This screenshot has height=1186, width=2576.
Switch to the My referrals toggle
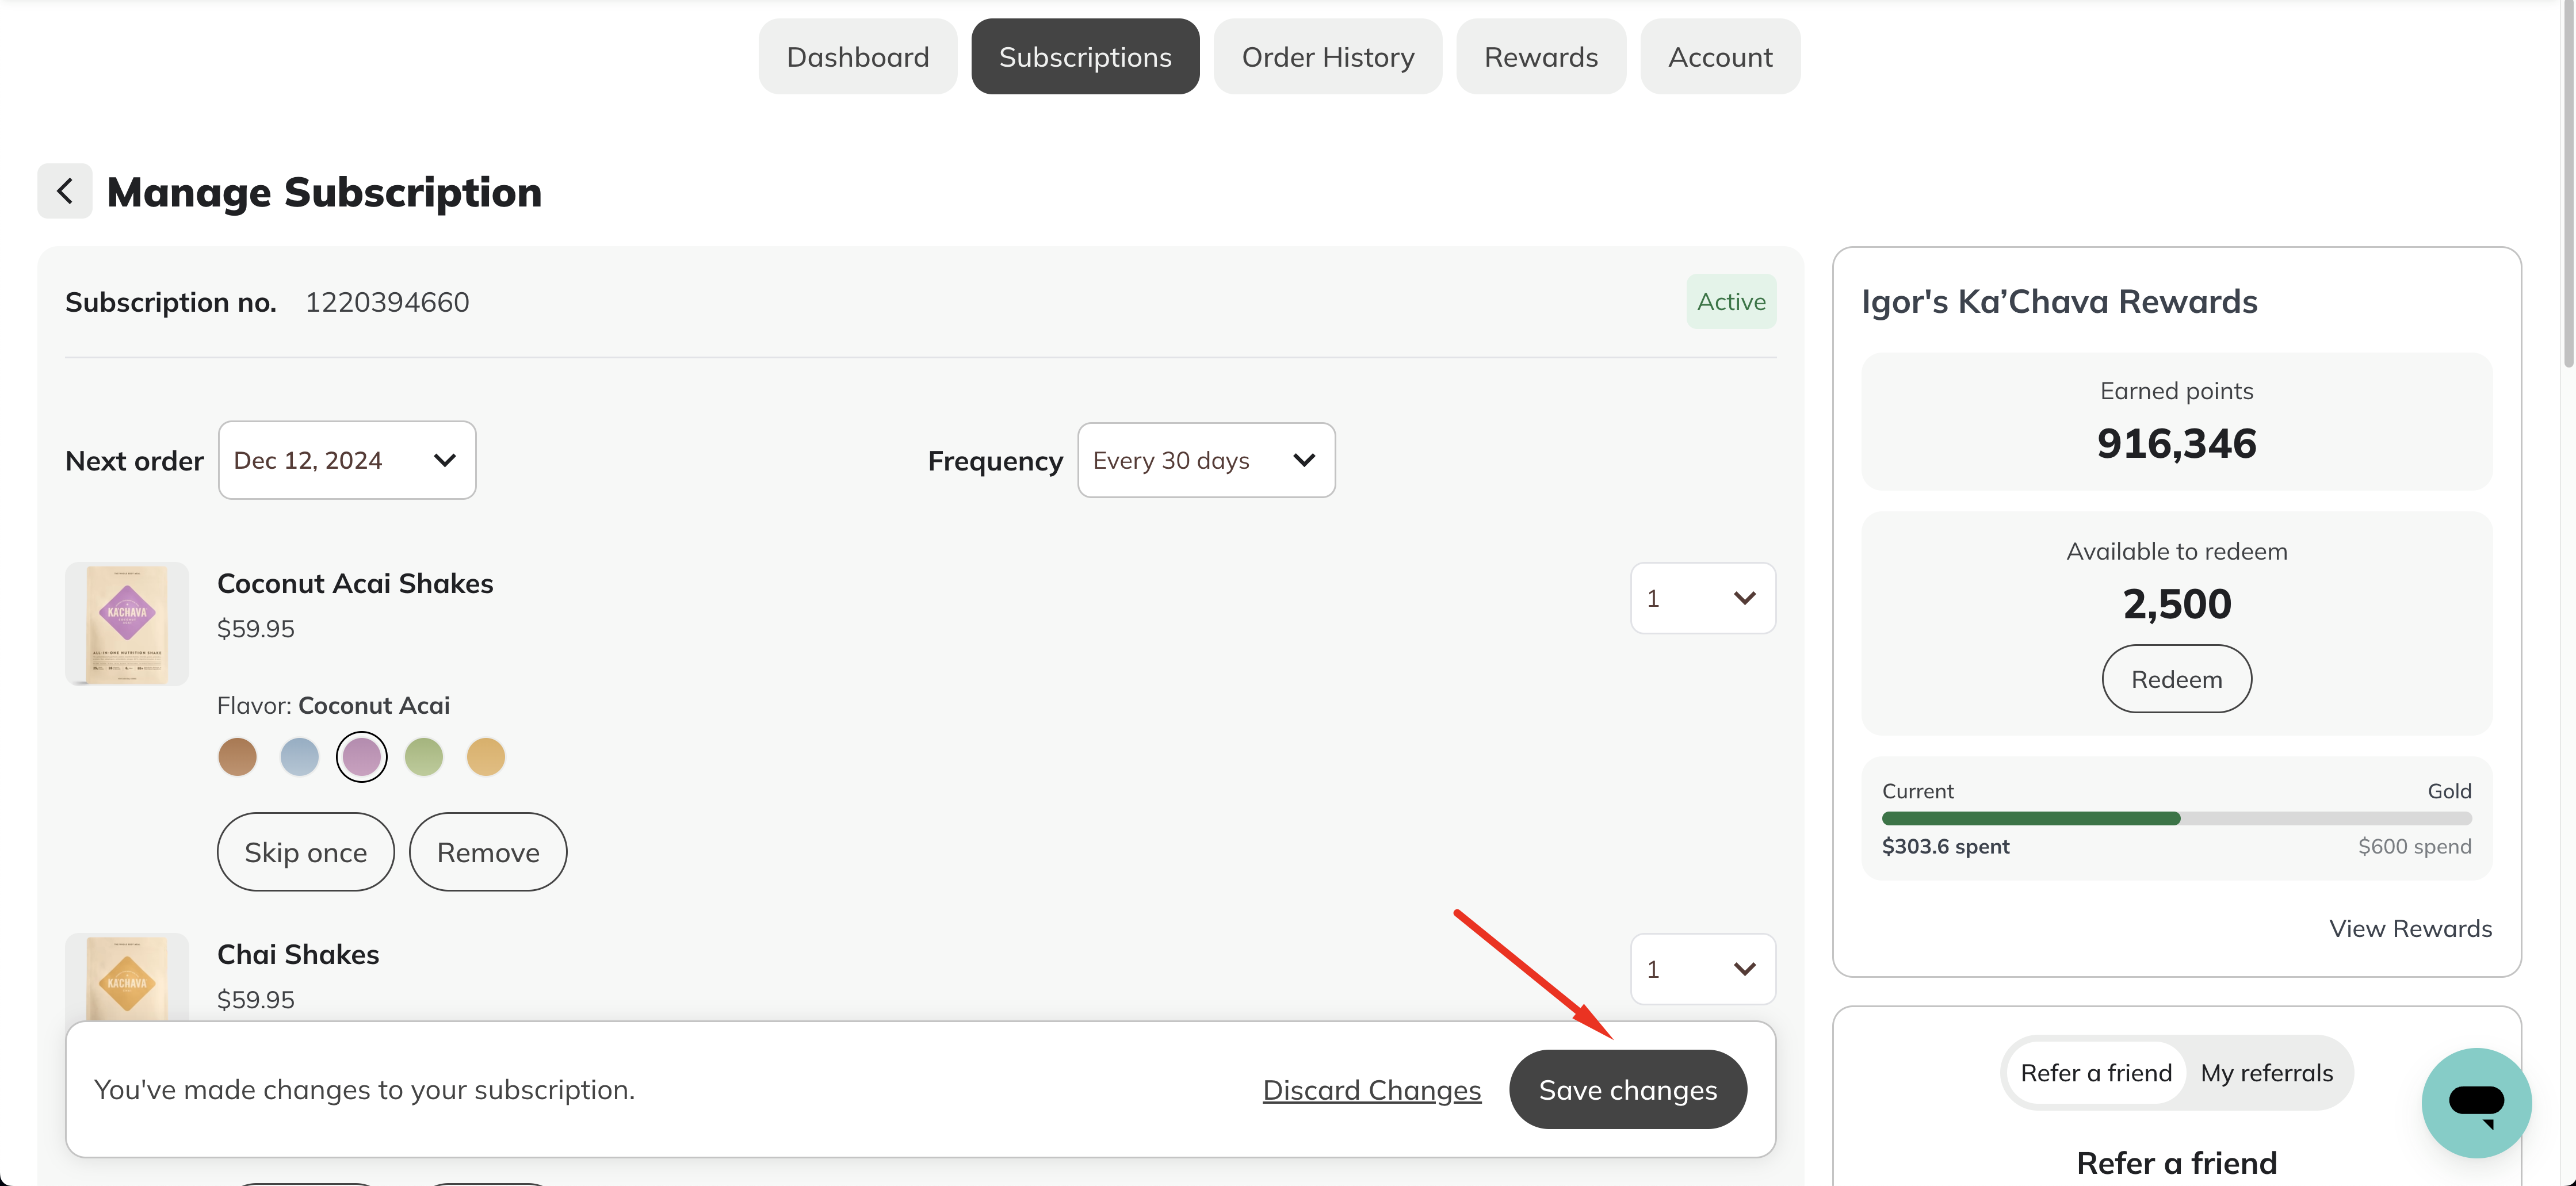coord(2266,1072)
